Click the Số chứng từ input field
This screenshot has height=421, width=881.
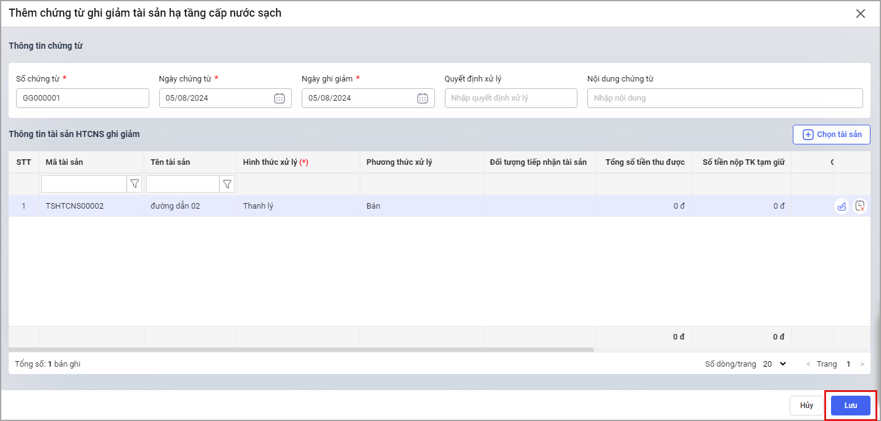pos(82,98)
